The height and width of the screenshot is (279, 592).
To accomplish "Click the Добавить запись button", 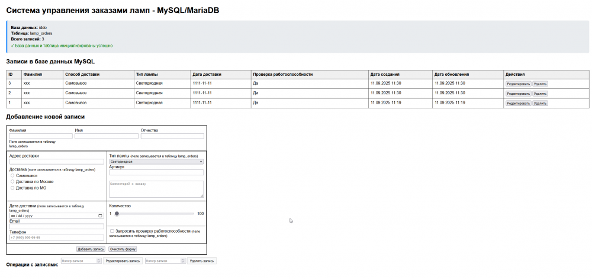I will (91, 249).
